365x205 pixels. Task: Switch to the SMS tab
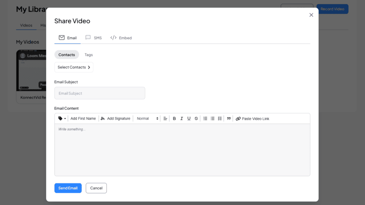click(94, 38)
